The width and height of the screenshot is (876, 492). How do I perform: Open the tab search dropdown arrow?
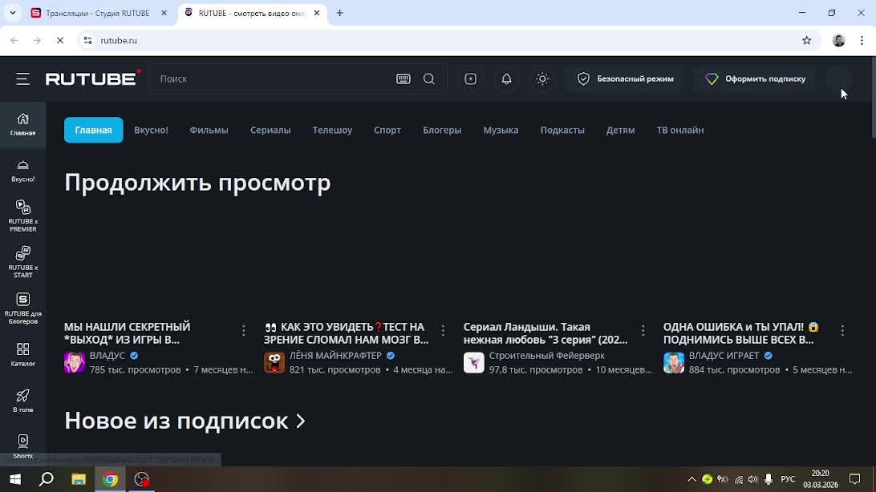pyautogui.click(x=12, y=13)
